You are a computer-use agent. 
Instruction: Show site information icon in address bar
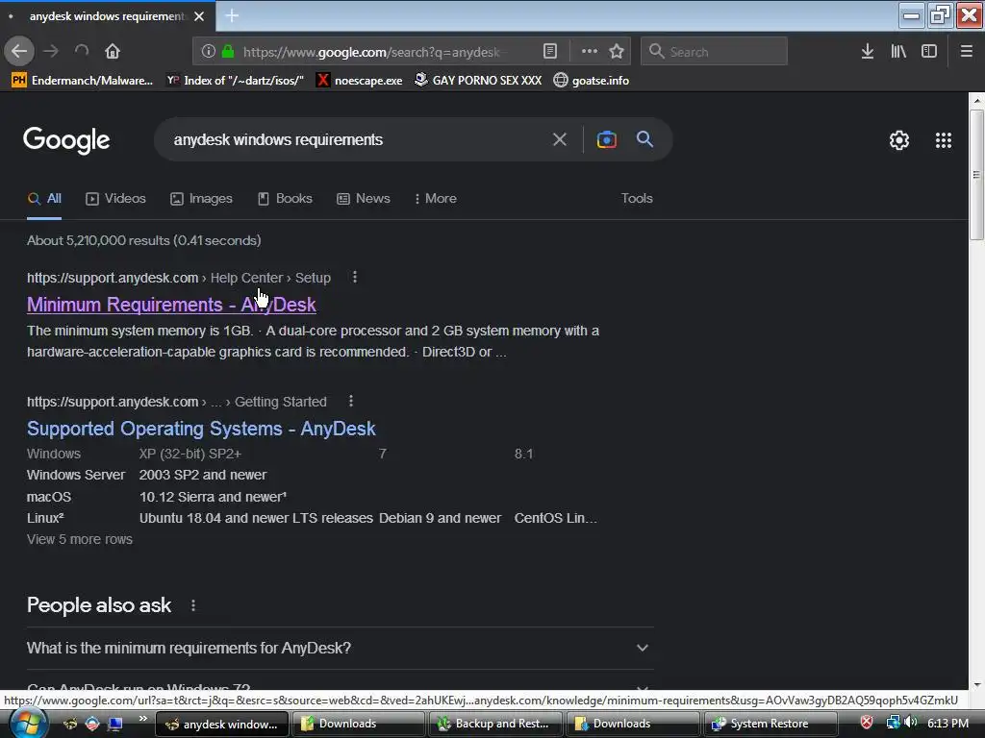pos(209,52)
